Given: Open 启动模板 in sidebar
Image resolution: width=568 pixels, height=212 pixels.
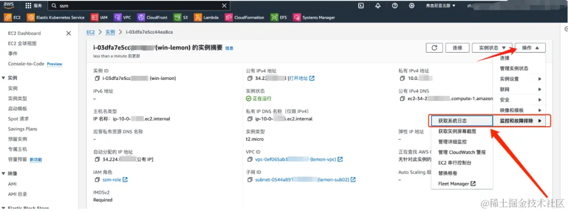Looking at the screenshot, I should pyautogui.click(x=17, y=109).
